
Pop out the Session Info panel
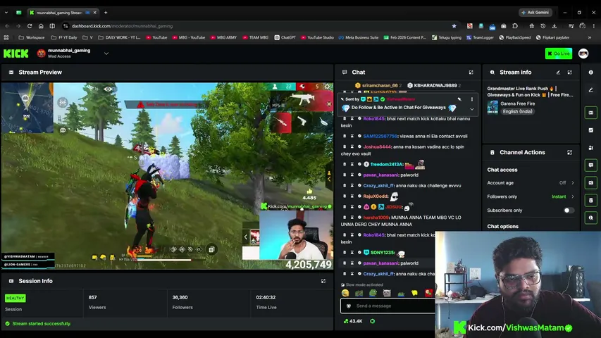(x=323, y=281)
